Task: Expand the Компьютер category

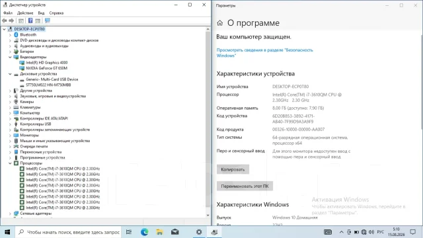Action: (10, 113)
